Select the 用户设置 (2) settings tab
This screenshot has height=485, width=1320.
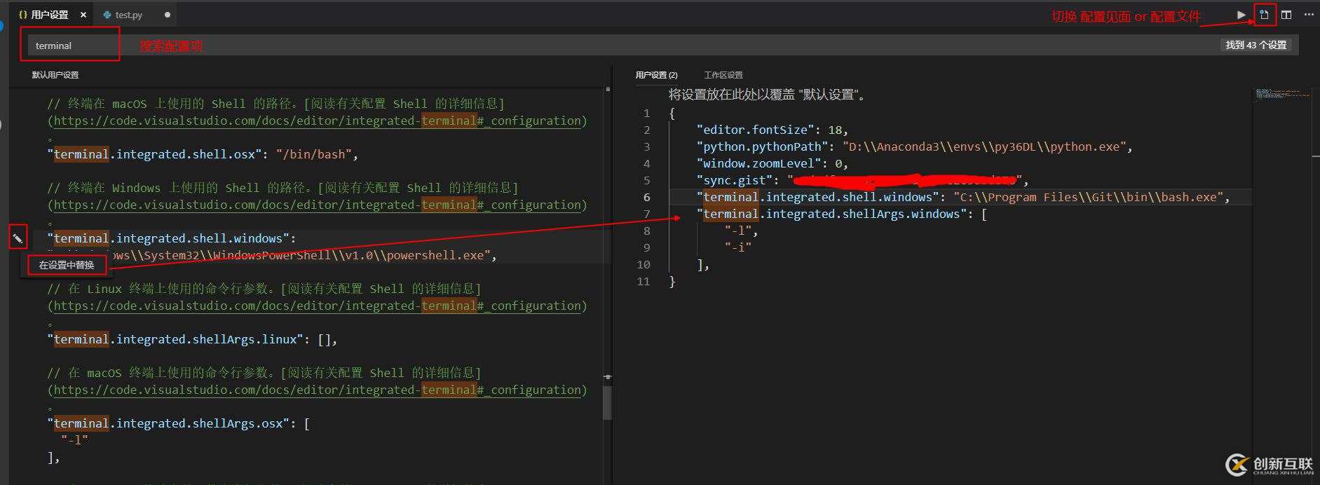656,75
